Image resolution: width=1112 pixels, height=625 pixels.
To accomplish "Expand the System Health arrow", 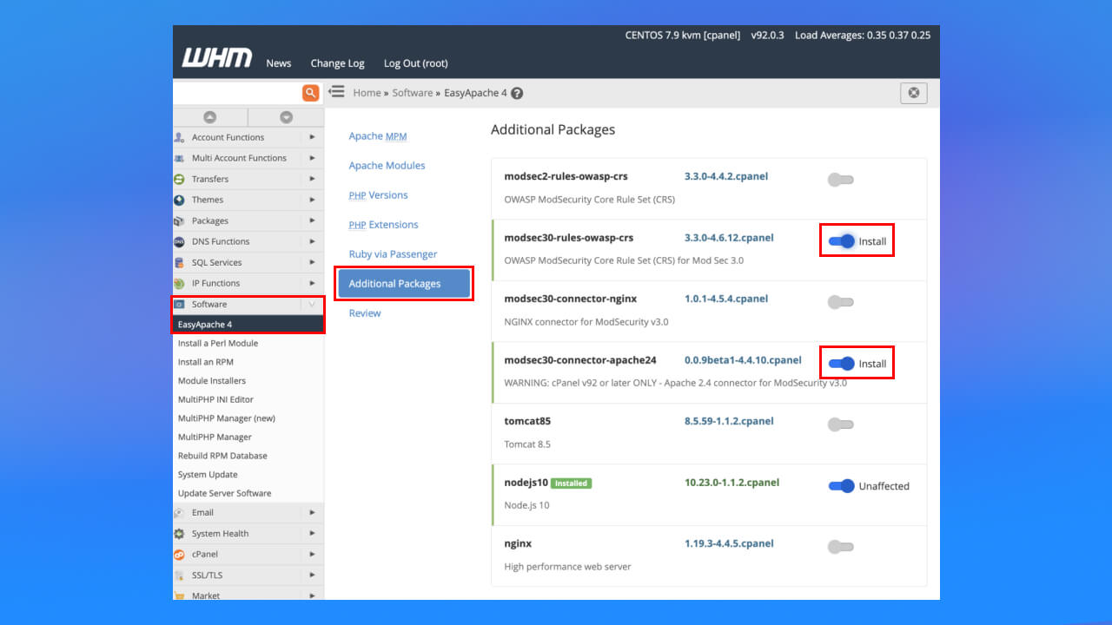I will coord(312,533).
